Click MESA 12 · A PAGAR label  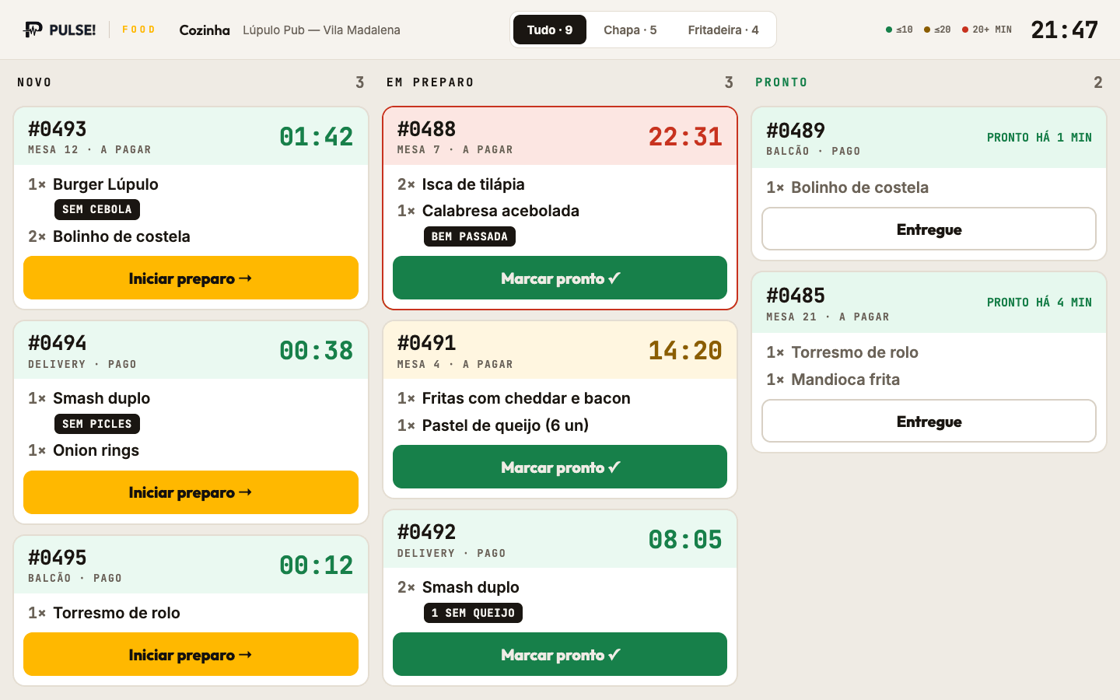[x=89, y=150]
